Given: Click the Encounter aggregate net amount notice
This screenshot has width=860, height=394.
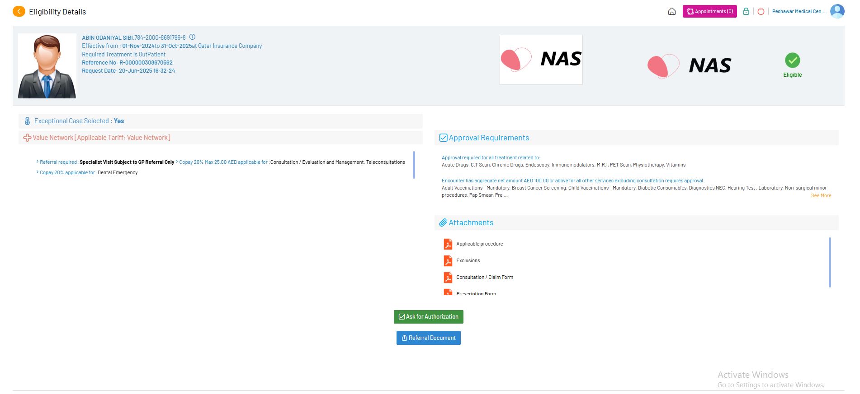Looking at the screenshot, I should click(x=573, y=181).
